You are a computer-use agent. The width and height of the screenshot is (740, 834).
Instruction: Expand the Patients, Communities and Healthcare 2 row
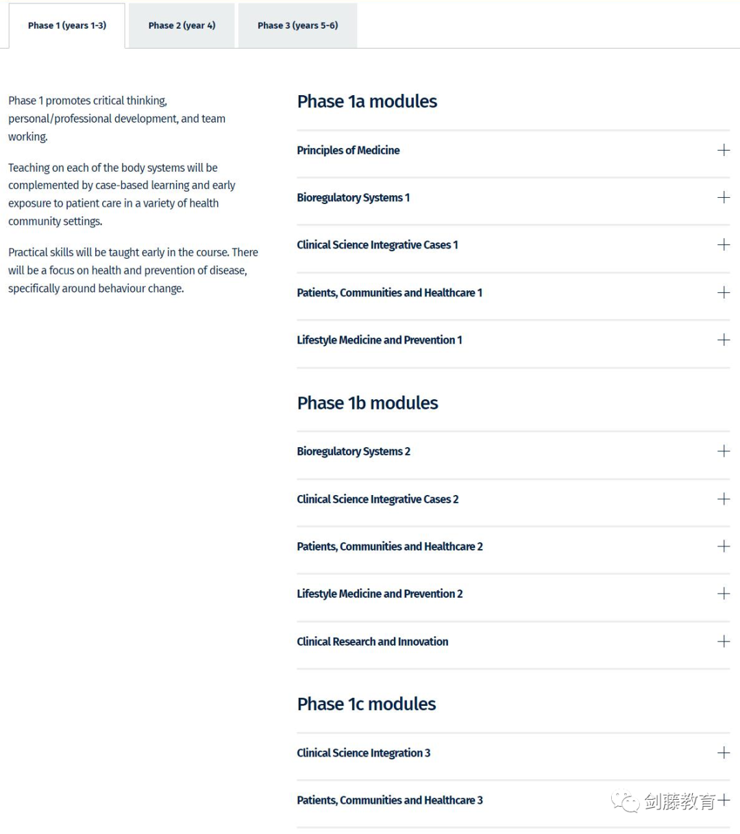[513, 546]
